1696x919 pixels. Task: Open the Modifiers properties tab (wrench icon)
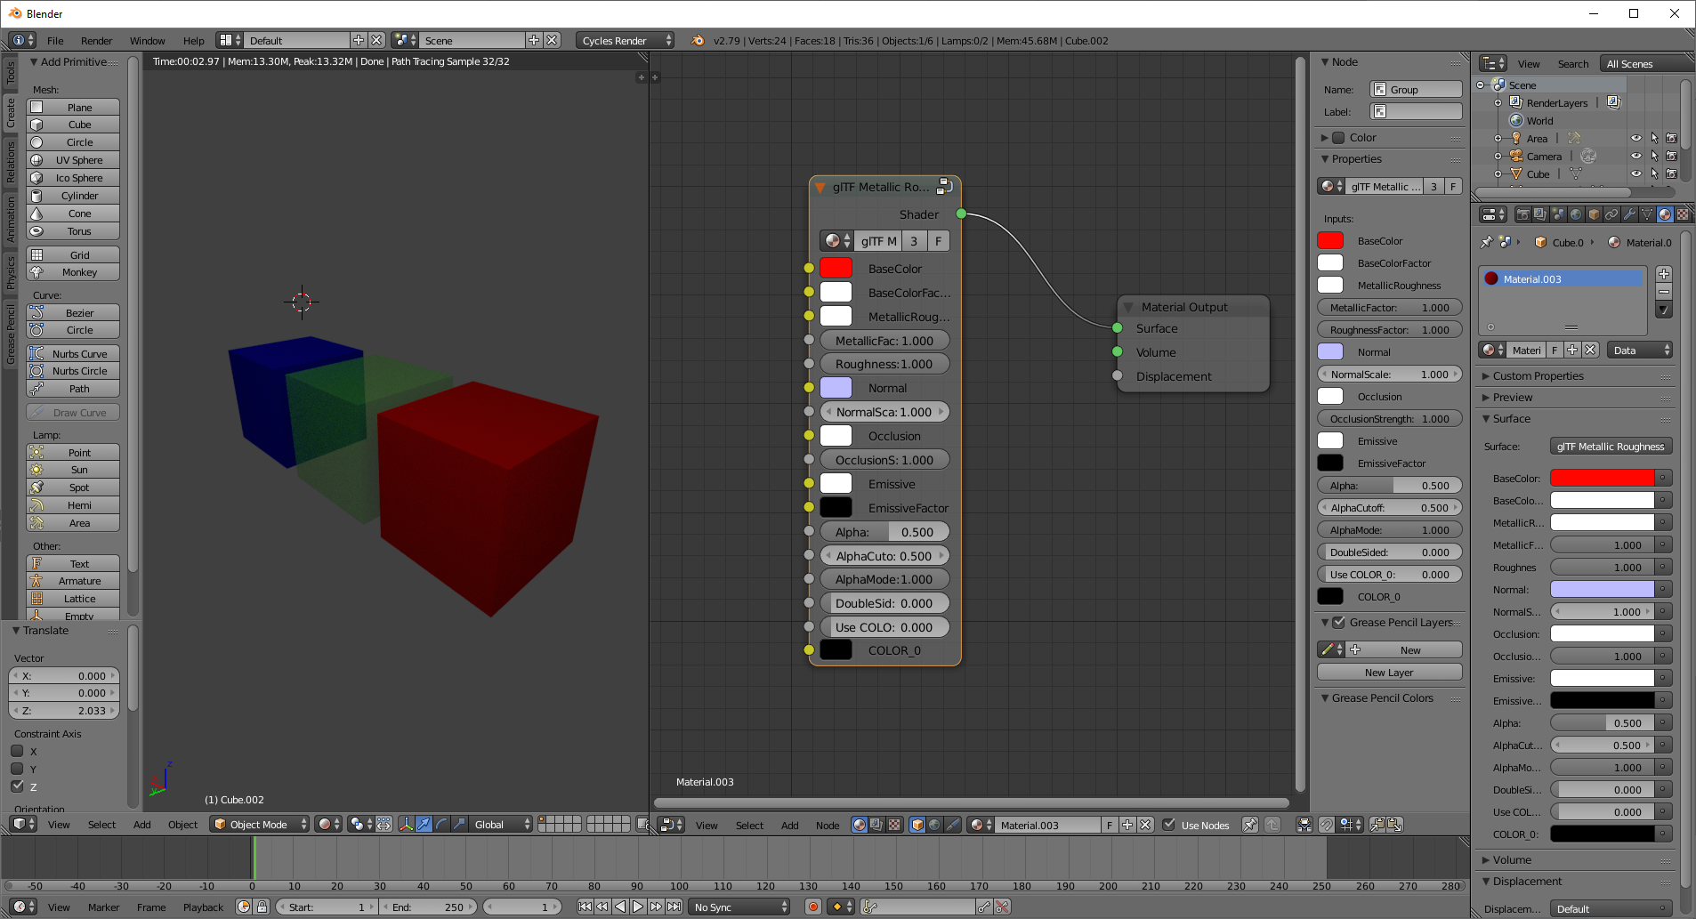tap(1629, 214)
